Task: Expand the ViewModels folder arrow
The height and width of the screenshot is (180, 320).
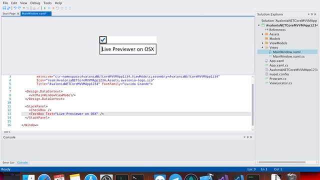Action: click(x=262, y=43)
